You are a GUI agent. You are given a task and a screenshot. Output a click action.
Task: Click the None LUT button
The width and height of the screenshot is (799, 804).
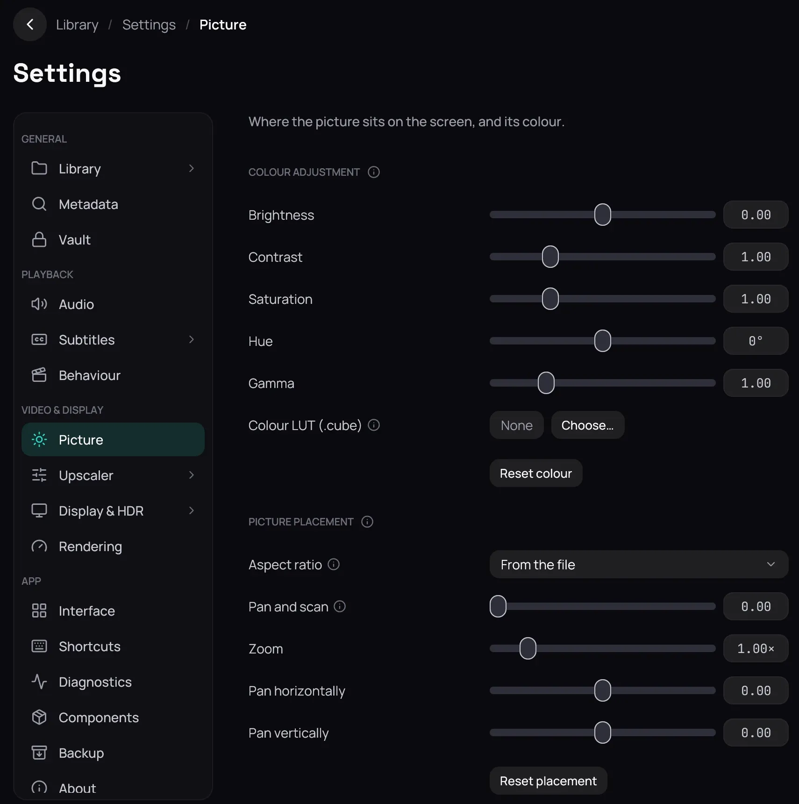pos(517,425)
